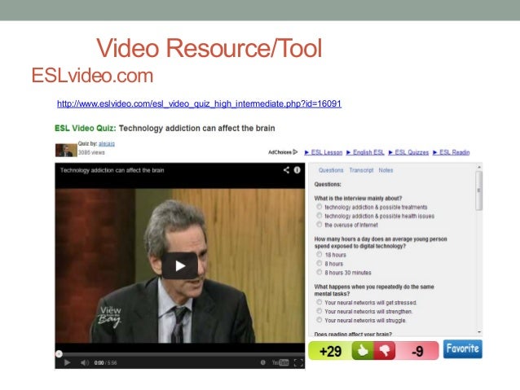Screen dimensions: 520x390
Task: Click the video title text in the player header
Action: (112, 170)
